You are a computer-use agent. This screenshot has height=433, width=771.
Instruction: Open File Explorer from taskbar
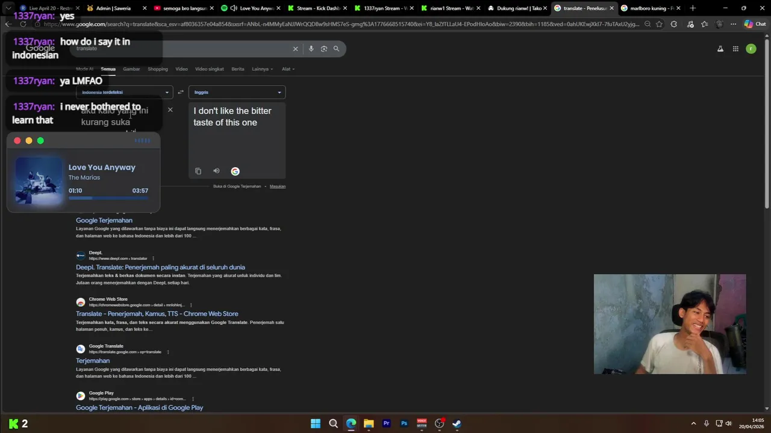pyautogui.click(x=369, y=423)
